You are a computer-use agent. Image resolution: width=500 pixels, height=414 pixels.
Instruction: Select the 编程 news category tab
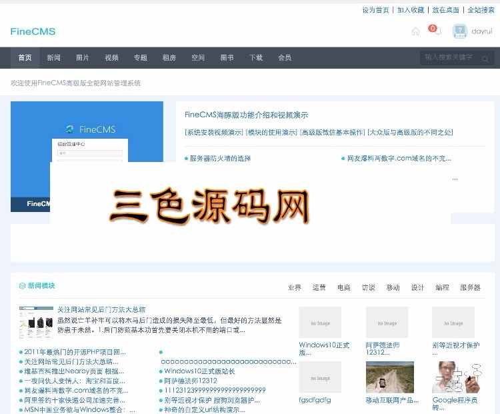click(x=442, y=288)
